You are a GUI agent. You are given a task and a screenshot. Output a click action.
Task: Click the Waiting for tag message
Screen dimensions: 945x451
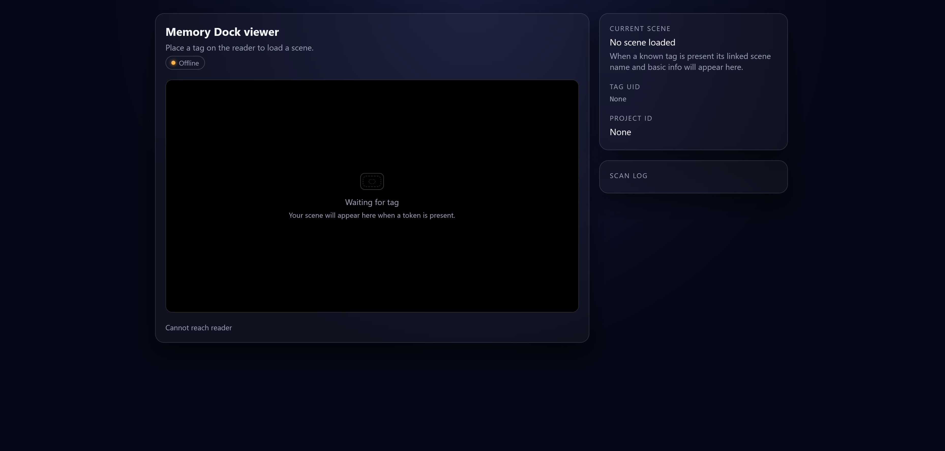click(372, 202)
